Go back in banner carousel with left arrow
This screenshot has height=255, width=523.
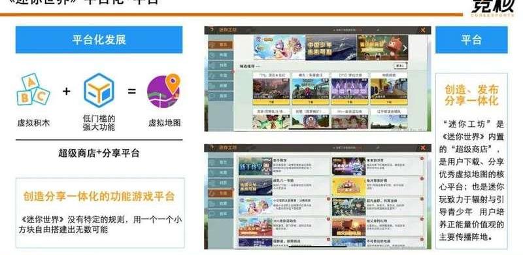point(257,48)
